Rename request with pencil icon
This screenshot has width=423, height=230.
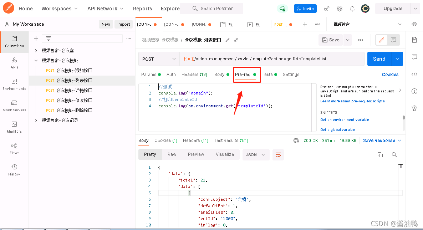pos(228,40)
